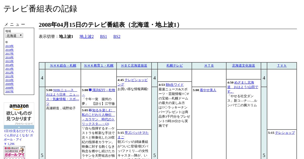Click the テレビ番組表の記録 site title

[40, 9]
